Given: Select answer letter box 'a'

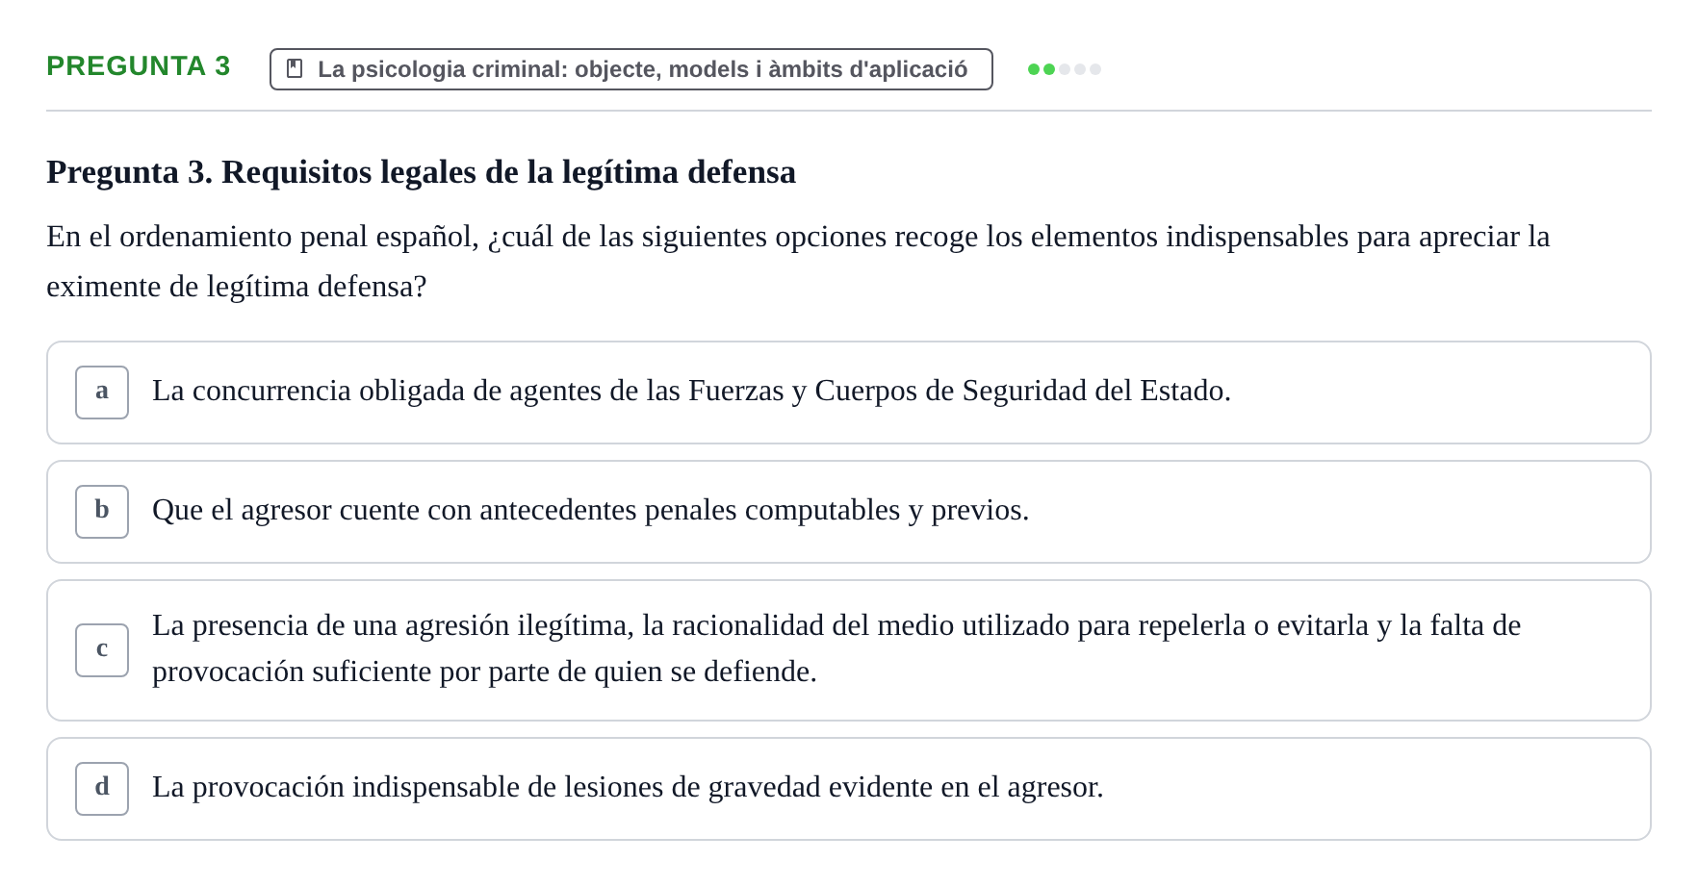Looking at the screenshot, I should tap(102, 393).
